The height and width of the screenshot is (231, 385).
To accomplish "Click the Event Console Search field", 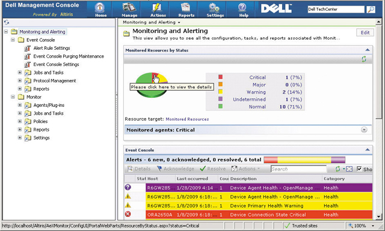I will pyautogui.click(x=298, y=169).
